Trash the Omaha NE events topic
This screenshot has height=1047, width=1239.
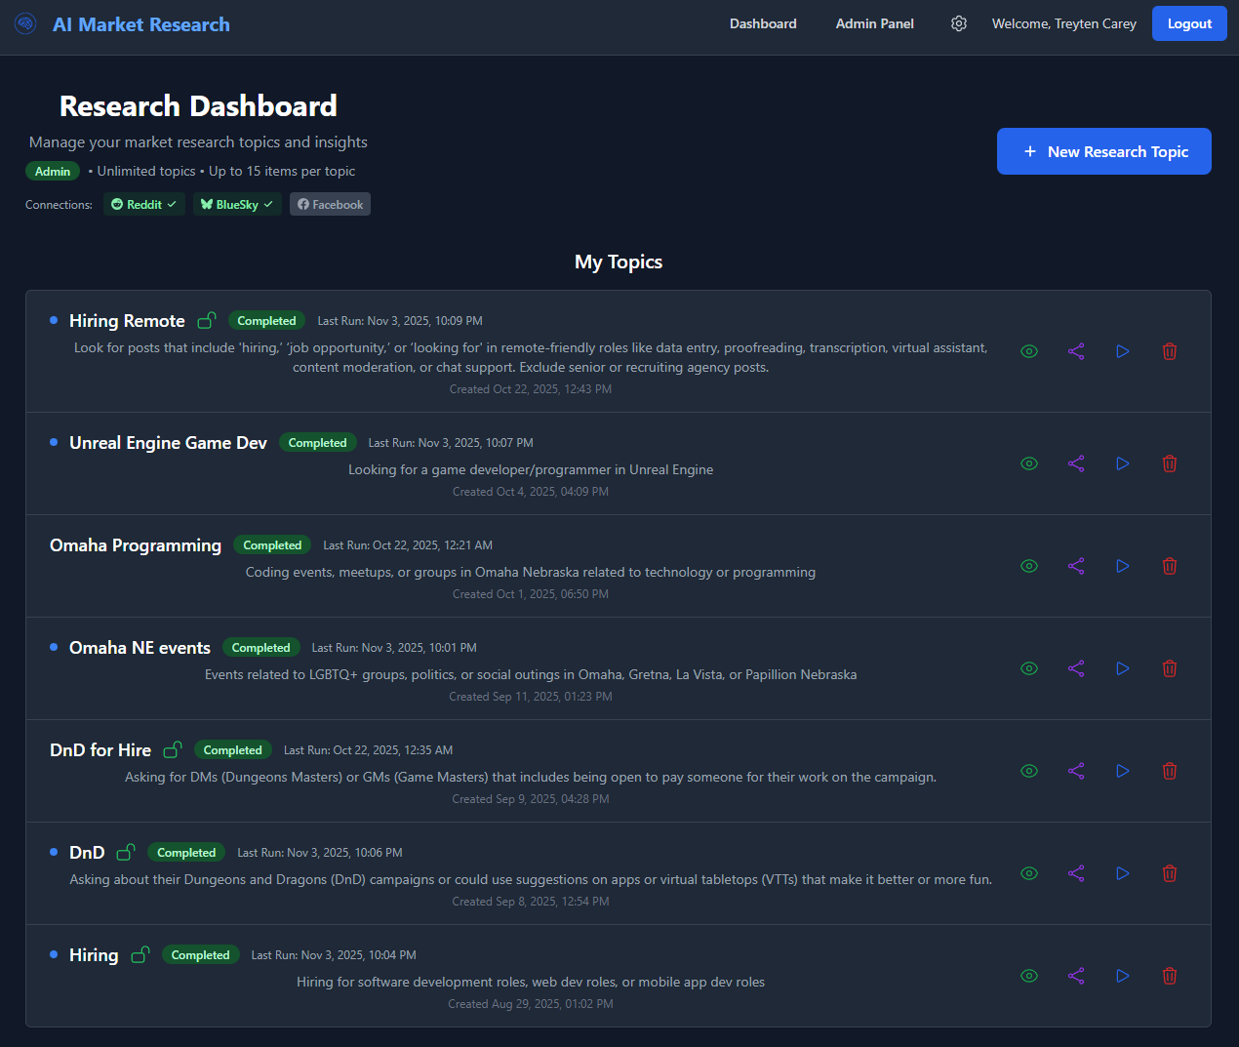[x=1170, y=668]
